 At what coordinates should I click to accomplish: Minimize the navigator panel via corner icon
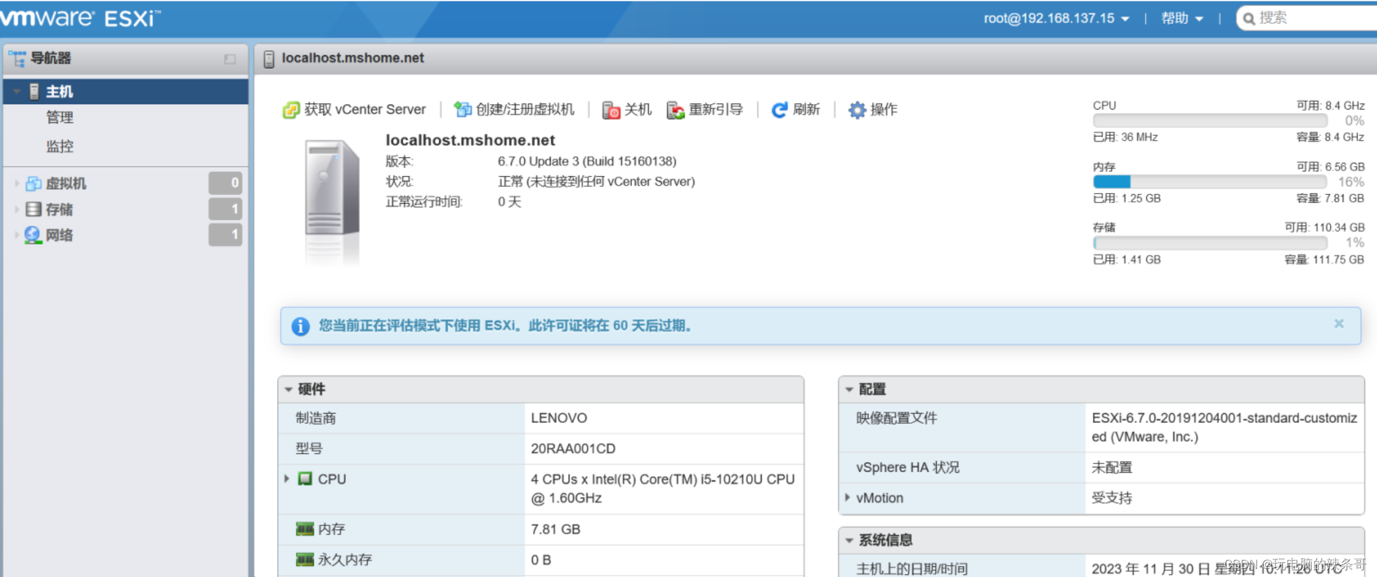(x=230, y=59)
